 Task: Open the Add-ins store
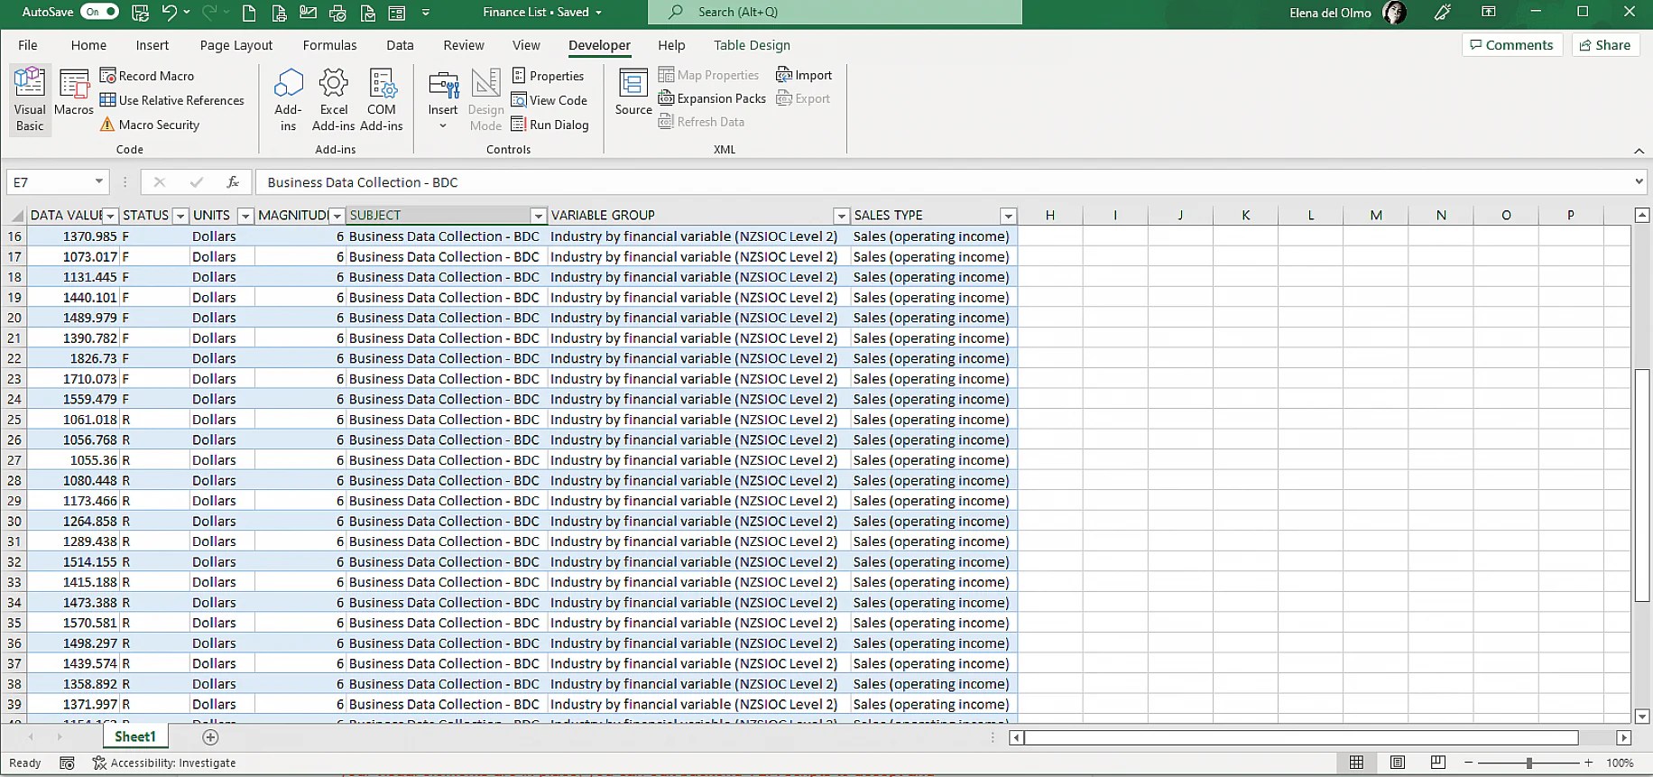pos(288,99)
